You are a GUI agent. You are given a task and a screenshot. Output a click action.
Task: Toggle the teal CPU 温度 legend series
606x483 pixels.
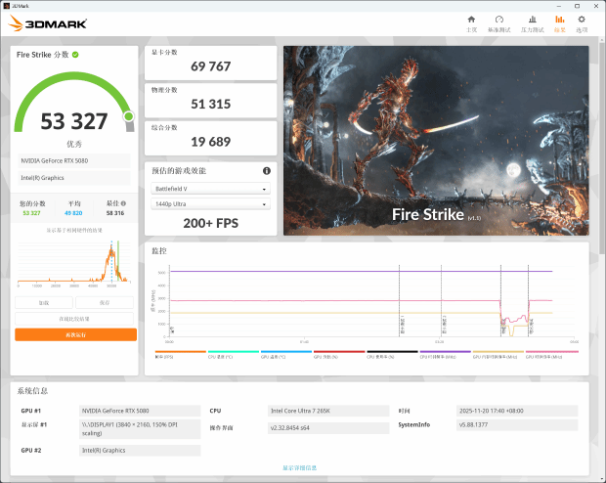pyautogui.click(x=233, y=353)
